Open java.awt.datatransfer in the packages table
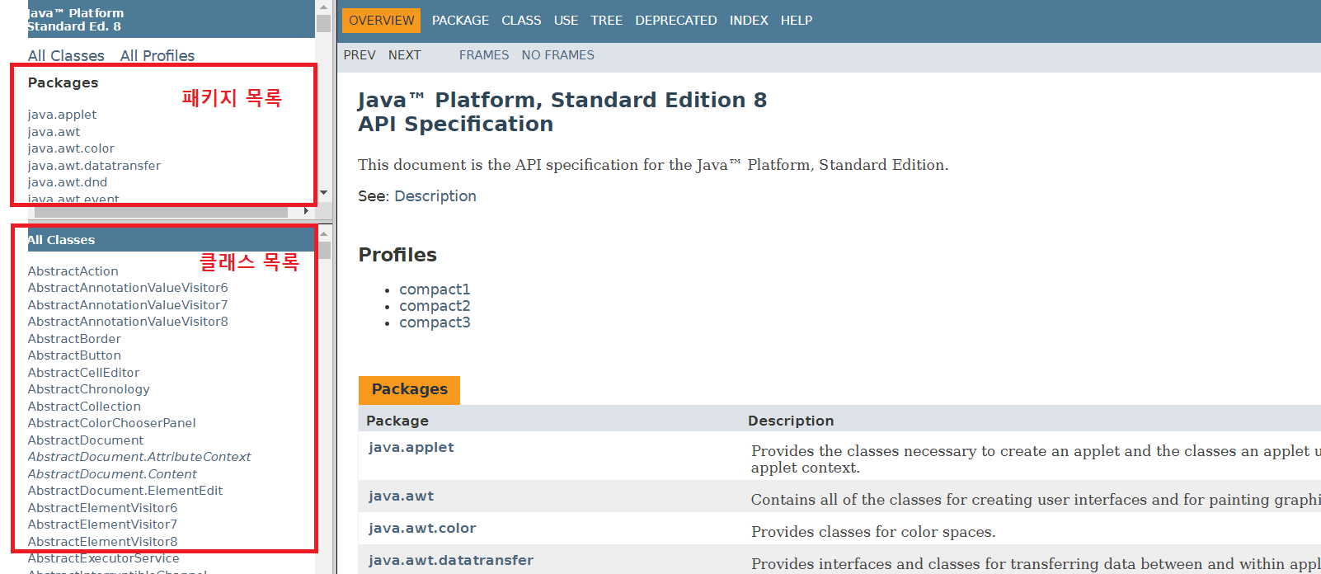This screenshot has width=1321, height=574. tap(450, 560)
